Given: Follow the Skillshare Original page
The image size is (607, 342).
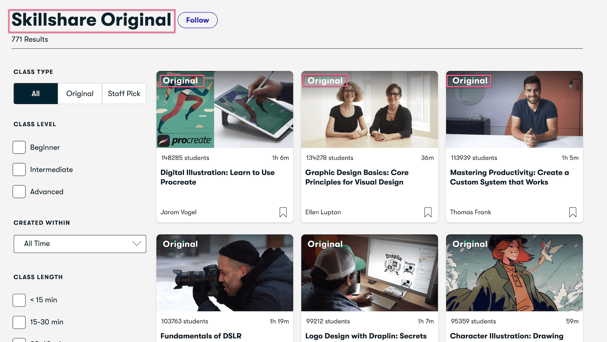Looking at the screenshot, I should pyautogui.click(x=198, y=20).
